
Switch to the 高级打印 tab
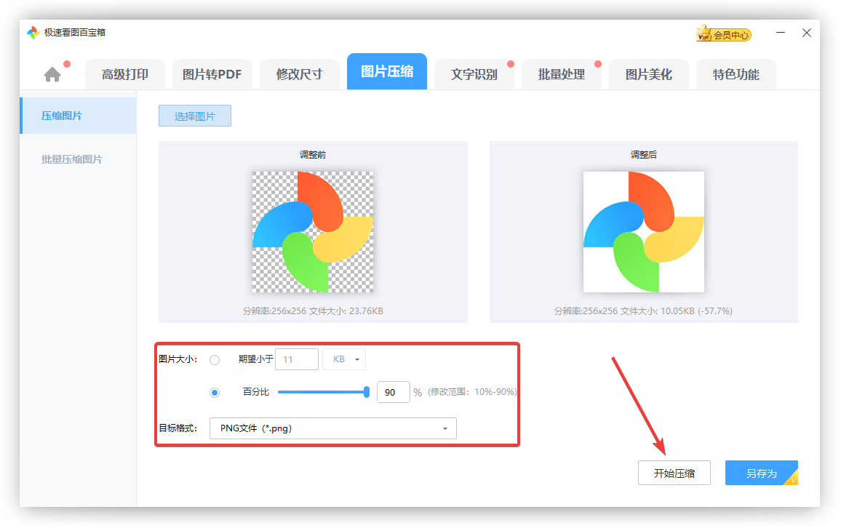point(125,74)
